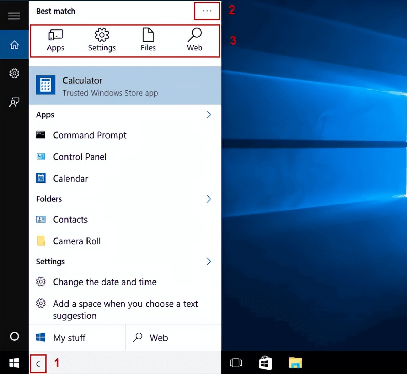The height and width of the screenshot is (374, 407).
Task: Click the Cortana circle icon
Action: (14, 336)
